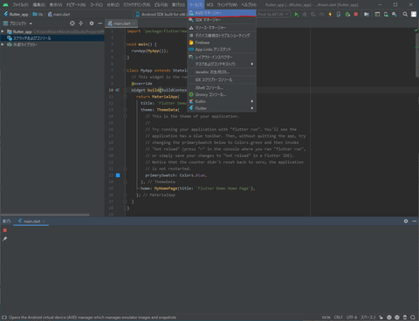Screen dimensions: 419x321
Task: Click the read-only lock icon in status bar
Action: (x=381, y=318)
